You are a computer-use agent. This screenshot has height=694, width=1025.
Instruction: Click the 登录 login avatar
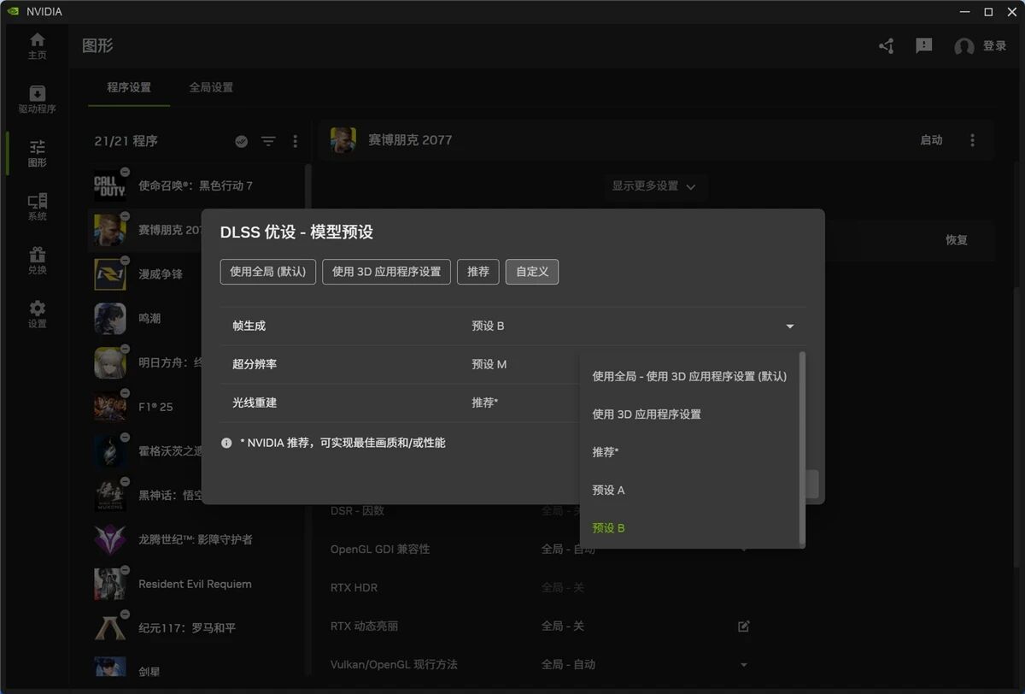pos(964,47)
